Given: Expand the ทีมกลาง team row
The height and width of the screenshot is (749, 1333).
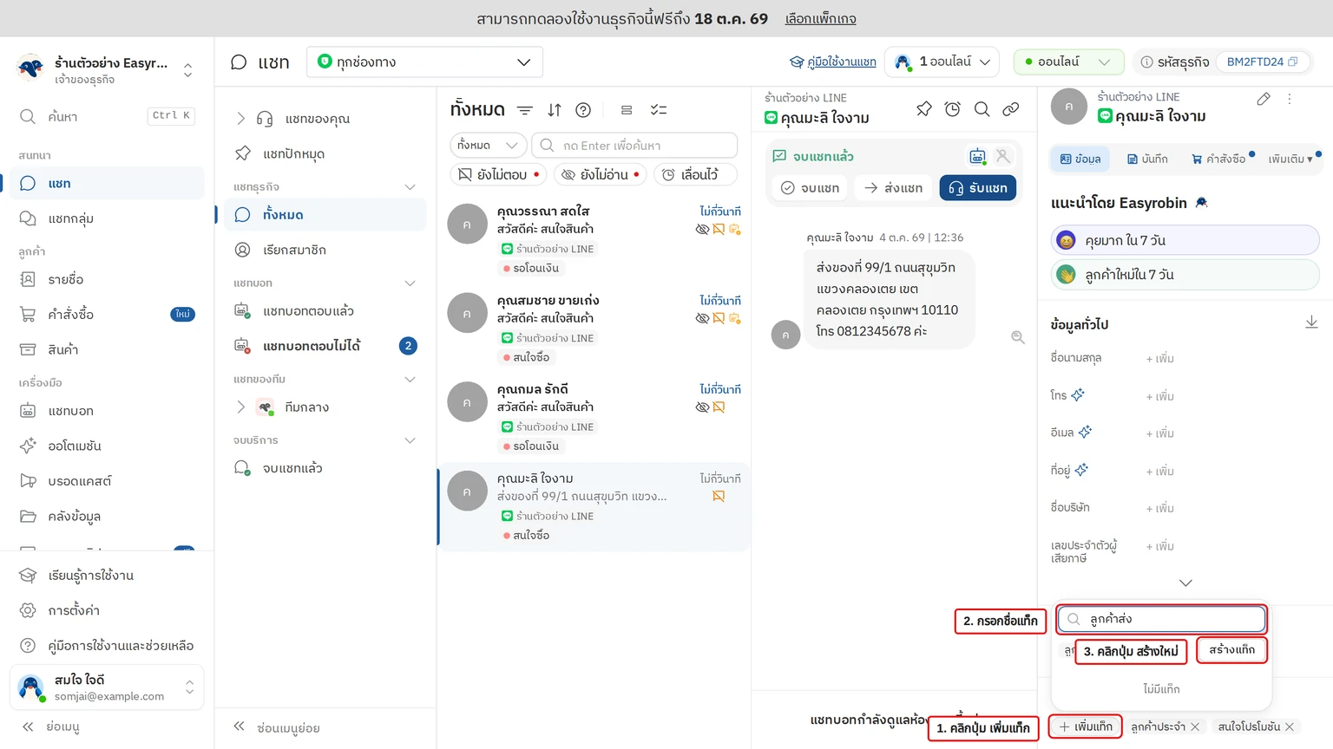Looking at the screenshot, I should click(241, 407).
